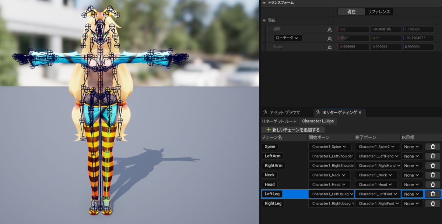Open Head end bone dropdown
This screenshot has height=224, width=442.
[376, 185]
